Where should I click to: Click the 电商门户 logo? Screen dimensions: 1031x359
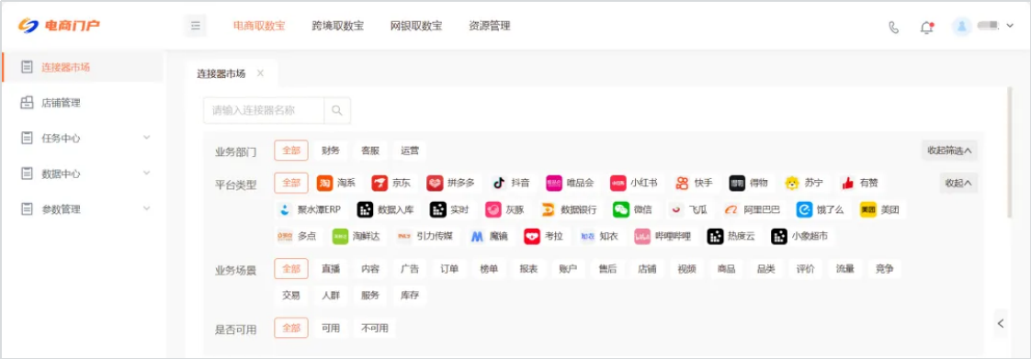[x=59, y=27]
